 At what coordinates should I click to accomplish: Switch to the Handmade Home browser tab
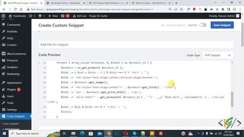click(65, 3)
